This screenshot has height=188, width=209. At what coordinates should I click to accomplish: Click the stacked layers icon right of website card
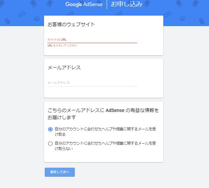click(x=182, y=19)
